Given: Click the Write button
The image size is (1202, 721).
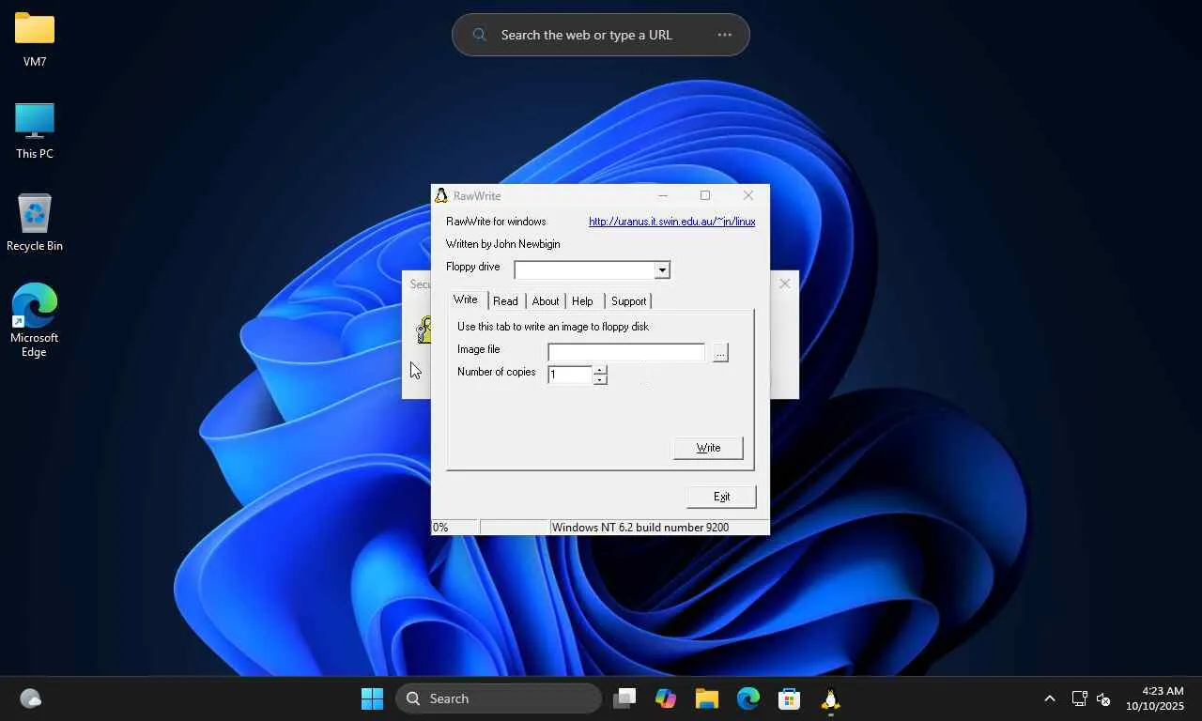Looking at the screenshot, I should pos(708,448).
